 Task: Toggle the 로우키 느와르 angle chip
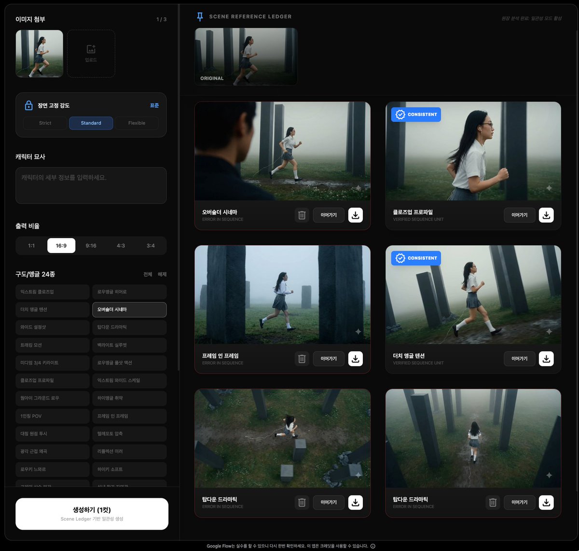(x=52, y=469)
